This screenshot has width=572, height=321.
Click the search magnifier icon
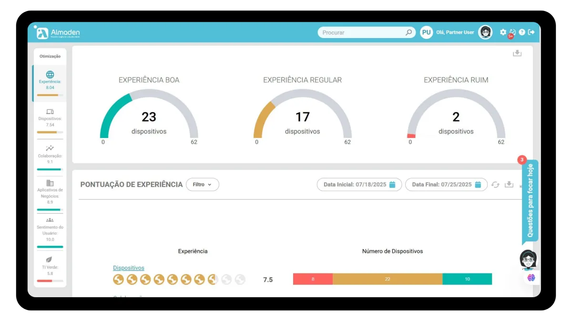click(409, 32)
